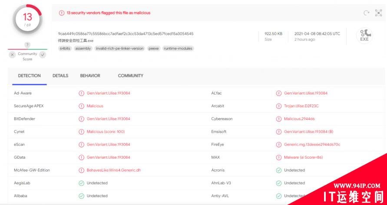Viewport: 387px width, 205px height.
Task: Click the 922.50 KB size value
Action: pos(273,34)
